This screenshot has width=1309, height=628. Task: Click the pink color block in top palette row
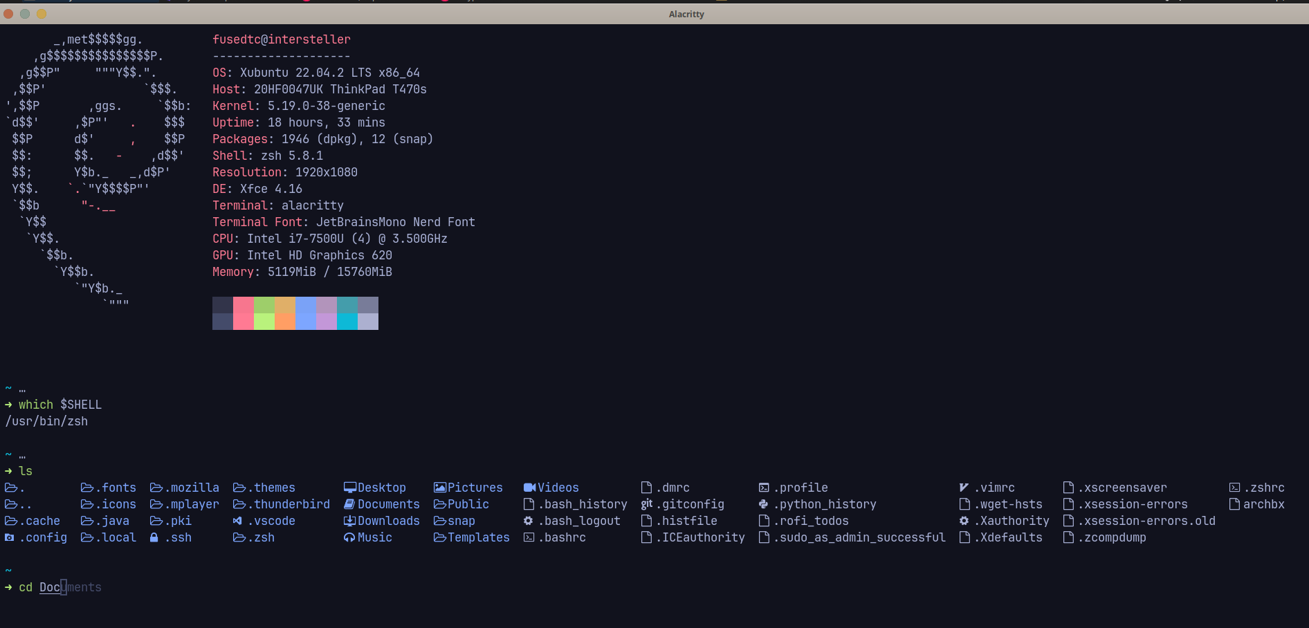244,305
